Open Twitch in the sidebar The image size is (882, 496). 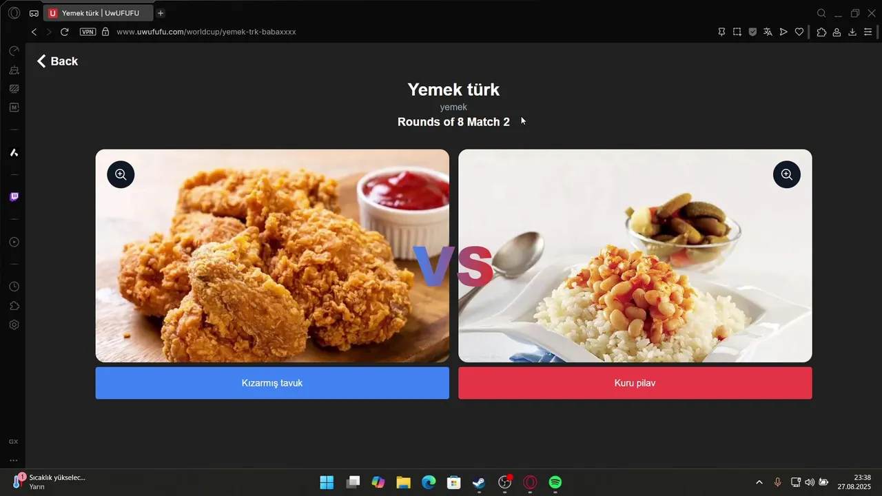14,197
